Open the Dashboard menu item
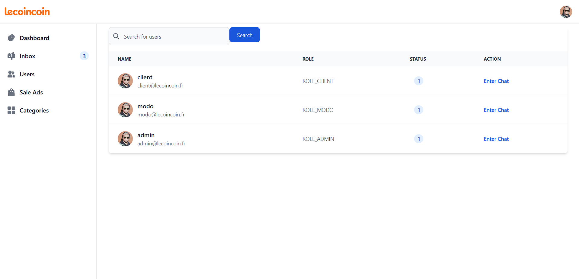This screenshot has height=279, width=579. (34, 38)
